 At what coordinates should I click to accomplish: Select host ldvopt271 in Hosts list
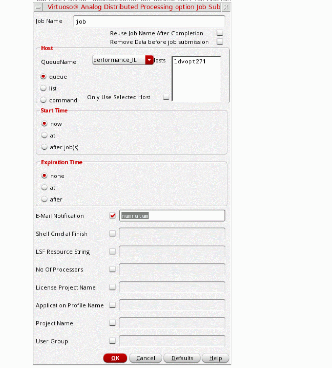[190, 62]
